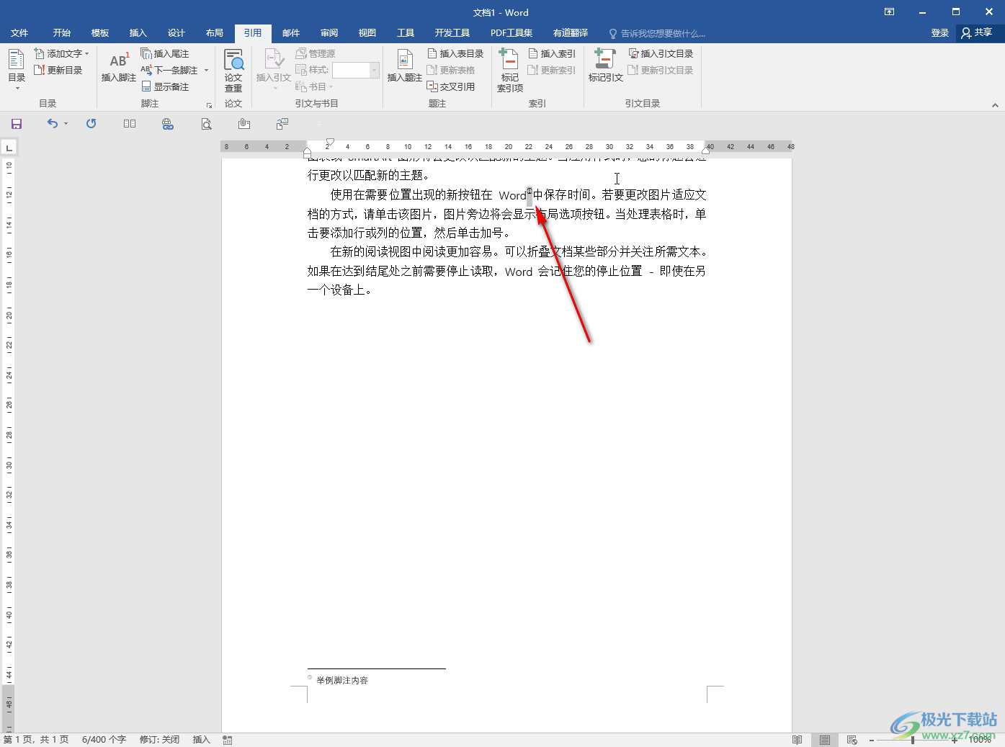The image size is (1005, 747).
Task: Switch to the 审阅 review tab
Action: click(x=329, y=33)
